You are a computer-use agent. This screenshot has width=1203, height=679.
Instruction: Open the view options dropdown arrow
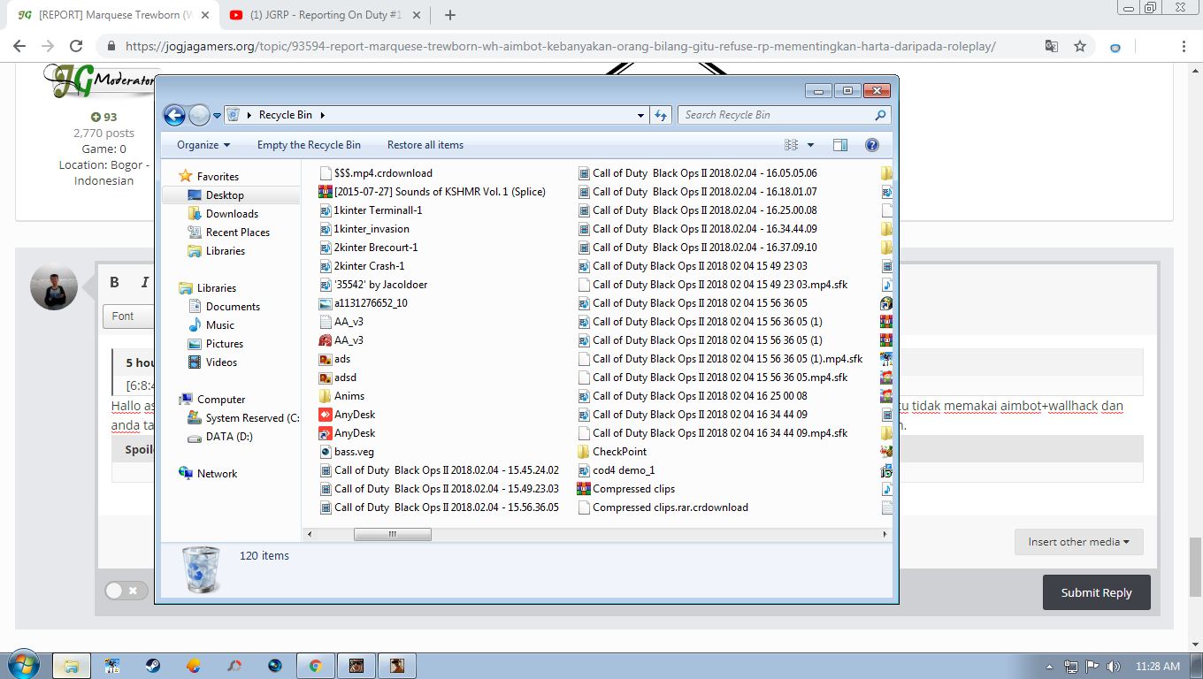pos(810,145)
